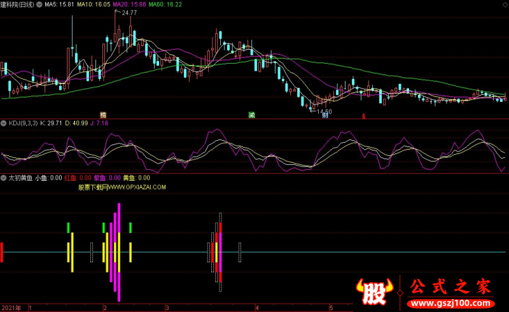Click the red $ marker icon
509x312 pixels.
click(363, 116)
